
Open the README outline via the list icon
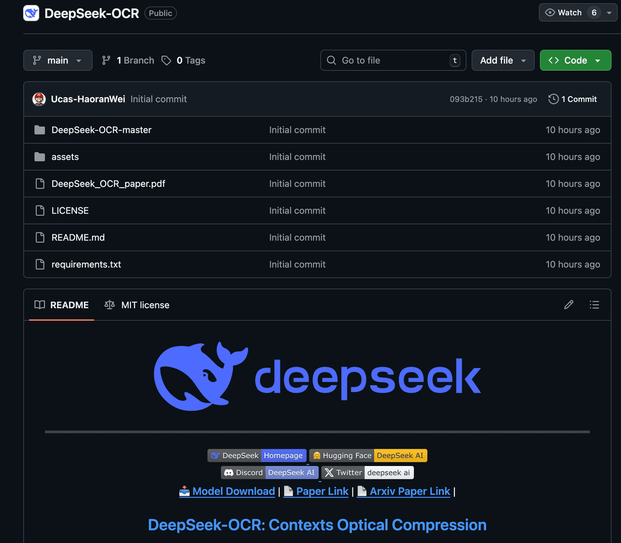(x=594, y=305)
